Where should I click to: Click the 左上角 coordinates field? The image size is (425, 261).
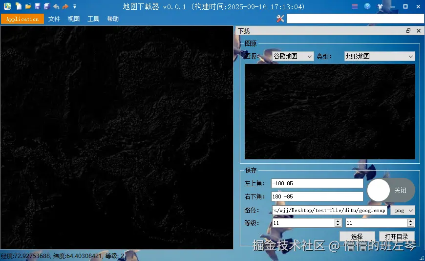point(317,183)
